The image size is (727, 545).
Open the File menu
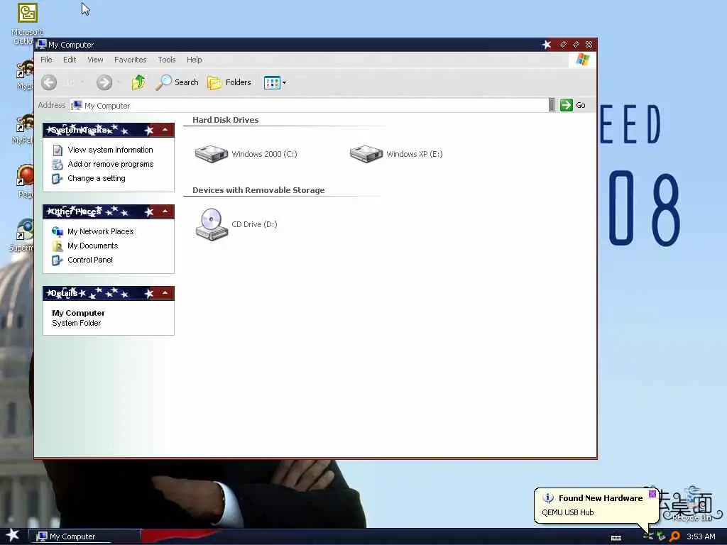[x=46, y=60]
